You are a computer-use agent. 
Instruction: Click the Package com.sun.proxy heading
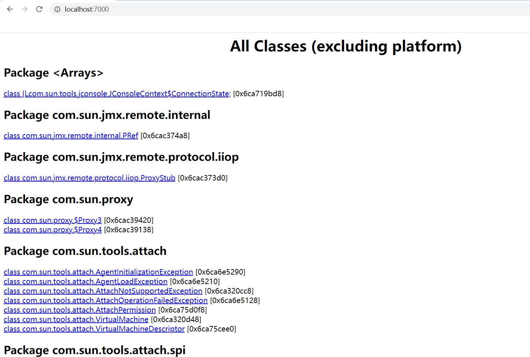coord(68,199)
